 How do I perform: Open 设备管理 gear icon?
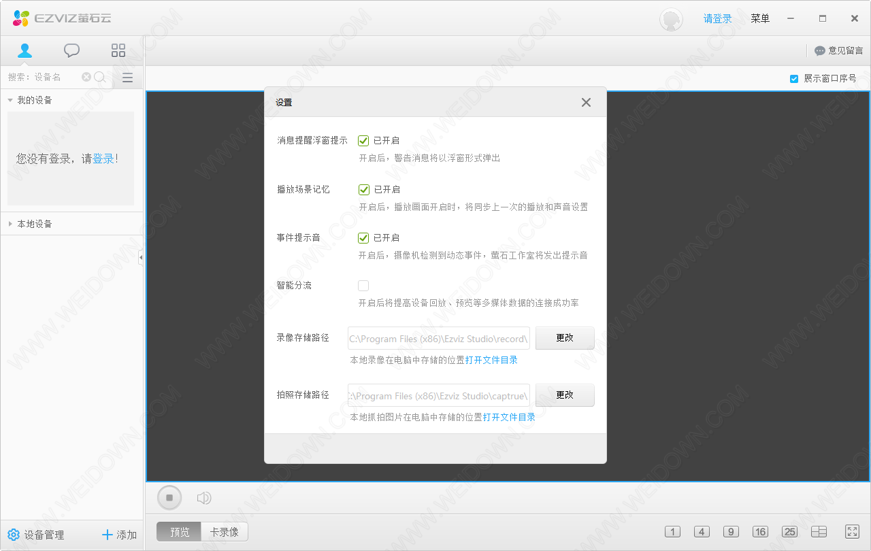(14, 535)
